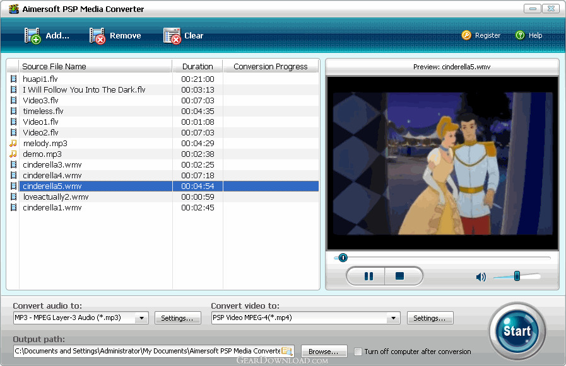Viewport: 566px width, 366px height.
Task: Select the loveactually2.wmv row
Action: [162, 197]
